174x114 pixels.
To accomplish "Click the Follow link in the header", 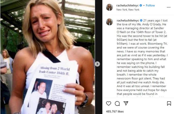I will 150,5.
